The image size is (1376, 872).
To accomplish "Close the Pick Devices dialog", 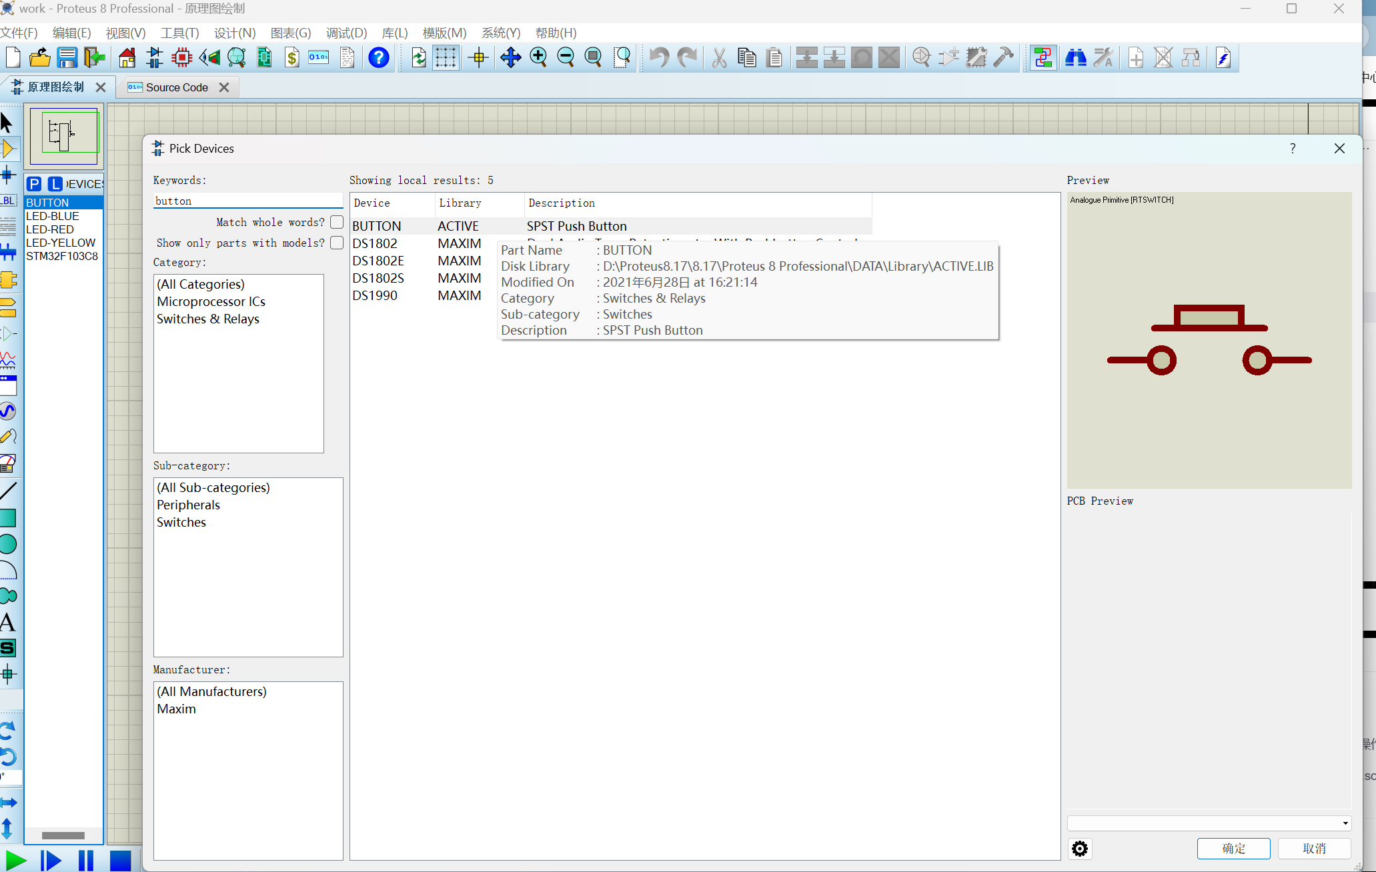I will tap(1339, 149).
